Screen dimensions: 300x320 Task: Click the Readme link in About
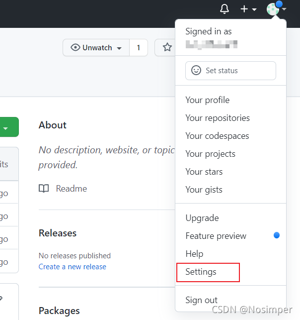(72, 189)
